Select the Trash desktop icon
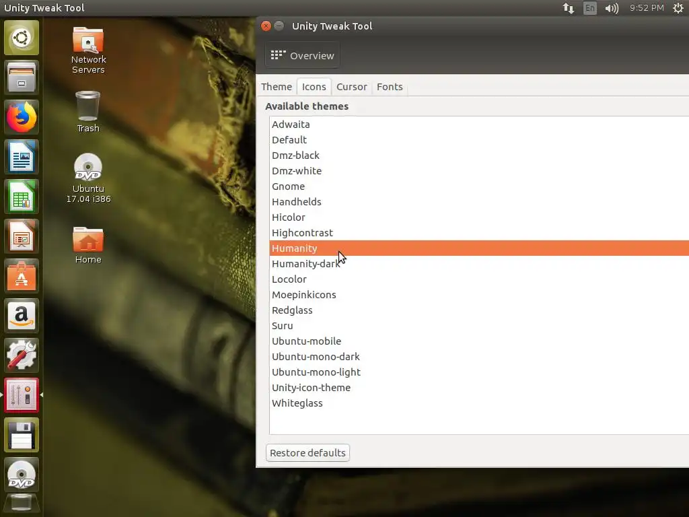The image size is (689, 517). tap(88, 112)
